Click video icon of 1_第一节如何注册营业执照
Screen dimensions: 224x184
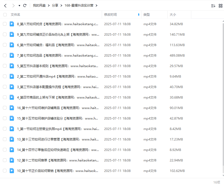(x=12, y=129)
